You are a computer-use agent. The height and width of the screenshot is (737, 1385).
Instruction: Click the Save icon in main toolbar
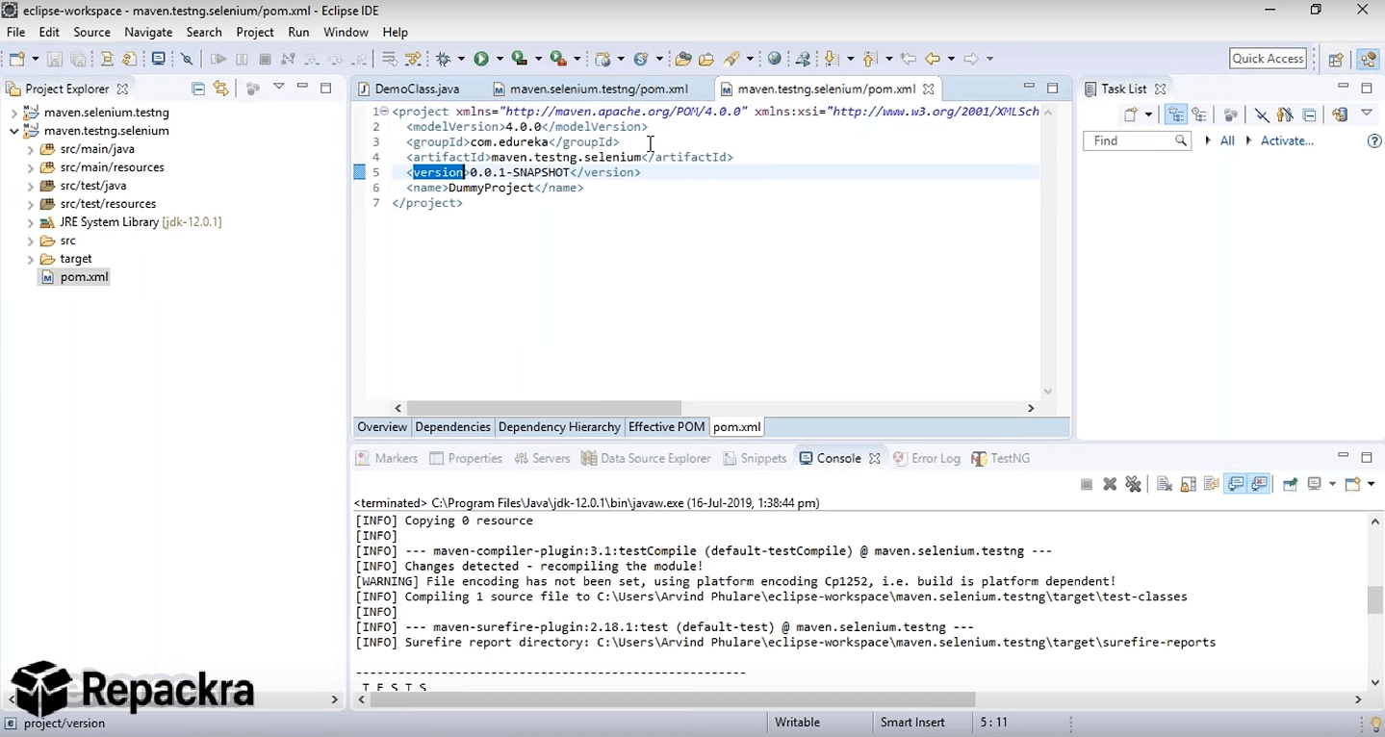click(55, 59)
